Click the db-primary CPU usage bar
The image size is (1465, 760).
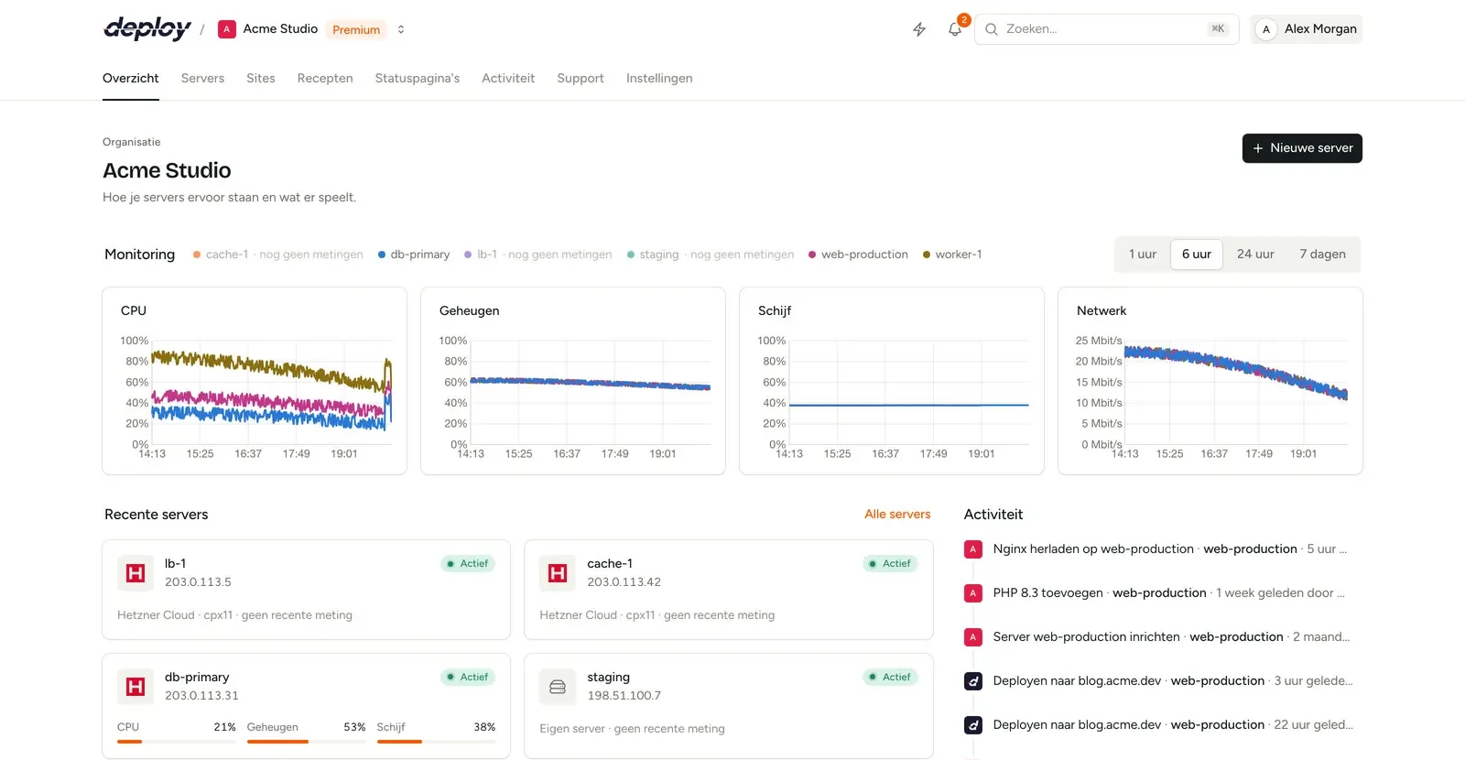pos(177,742)
